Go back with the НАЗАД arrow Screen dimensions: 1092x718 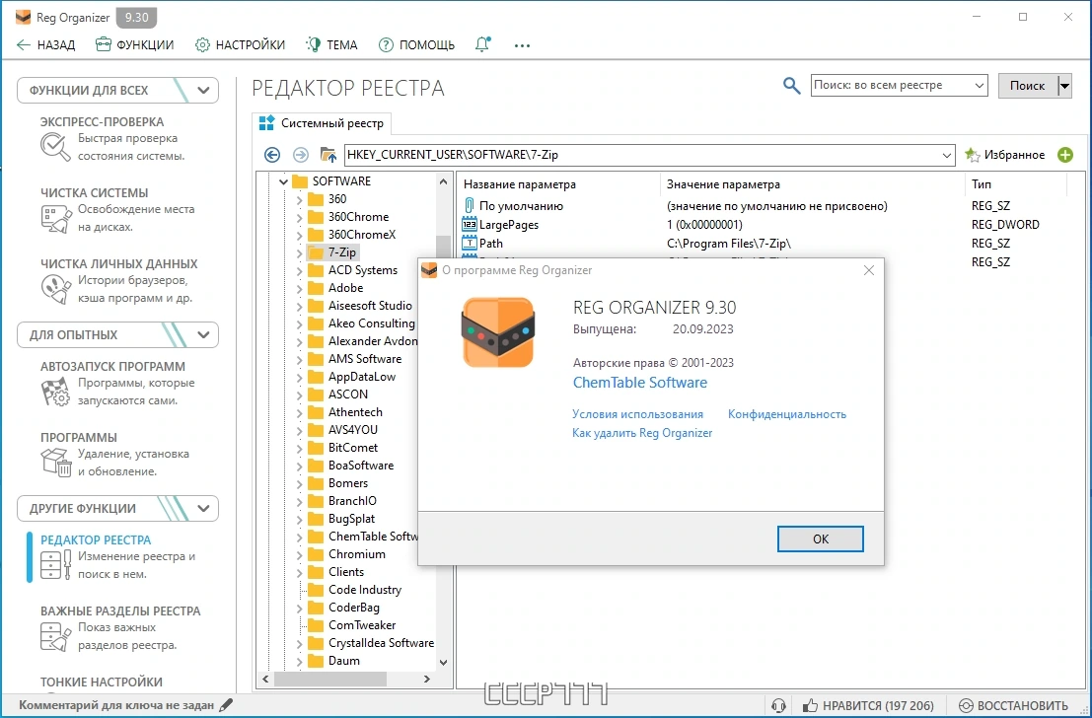[x=45, y=45]
